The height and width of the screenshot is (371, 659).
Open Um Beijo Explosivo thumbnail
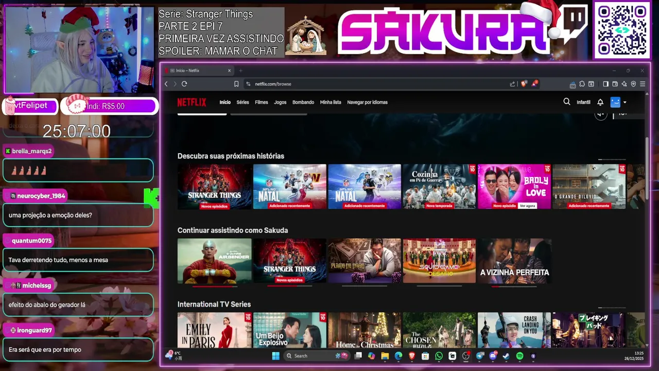(289, 330)
